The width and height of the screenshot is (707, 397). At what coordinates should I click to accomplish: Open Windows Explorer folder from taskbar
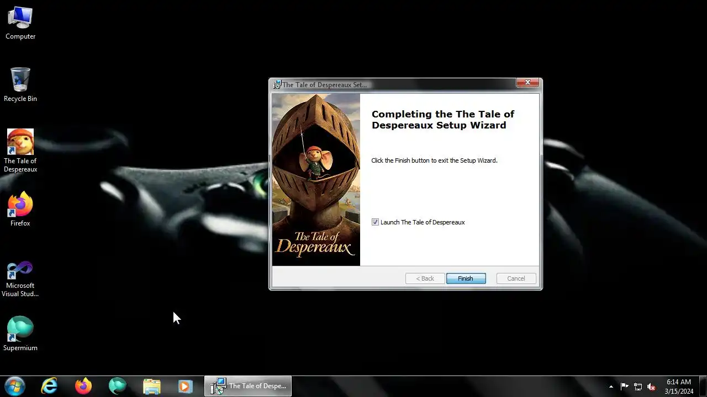151,386
